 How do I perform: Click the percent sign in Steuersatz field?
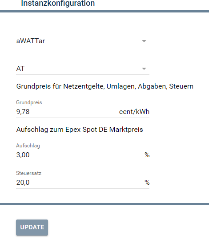147,183
